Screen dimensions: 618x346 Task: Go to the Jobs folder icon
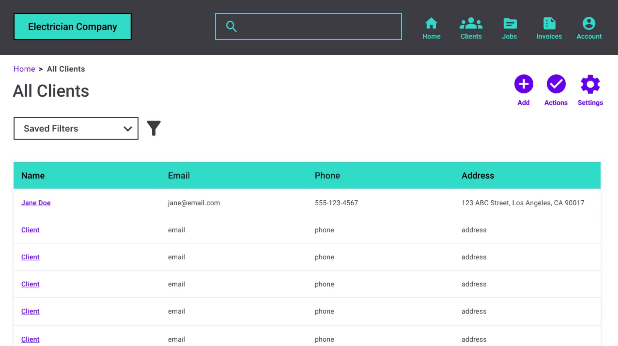(510, 23)
